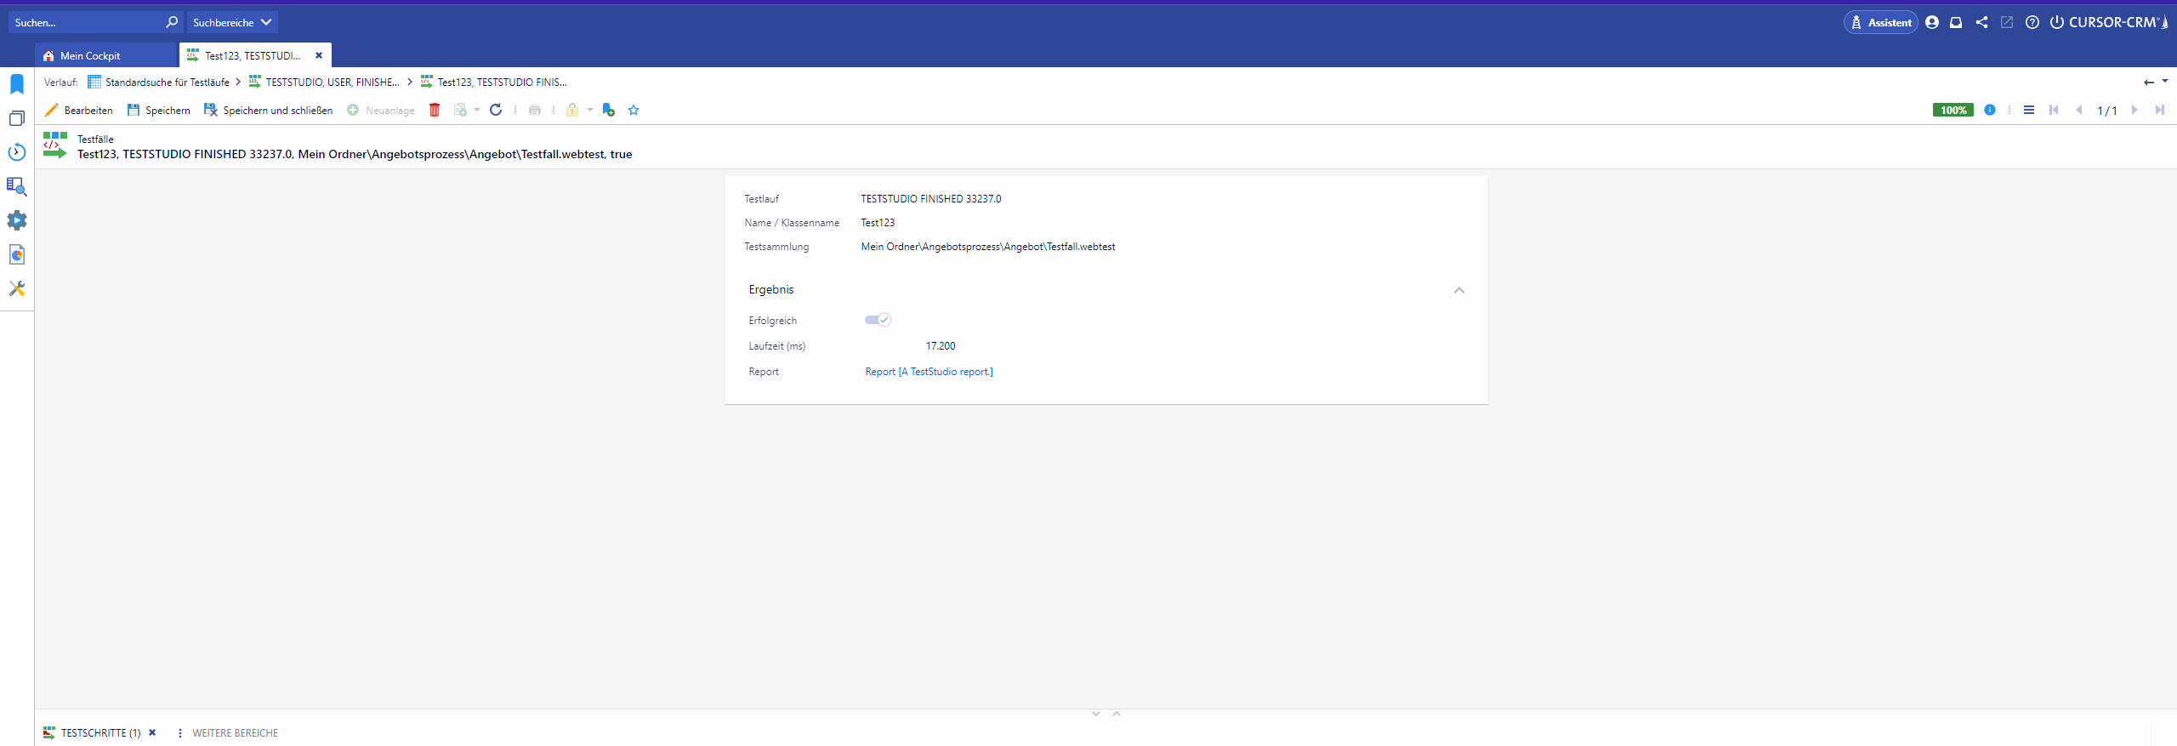Click the refresh icon in the toolbar
The height and width of the screenshot is (746, 2177).
click(496, 110)
